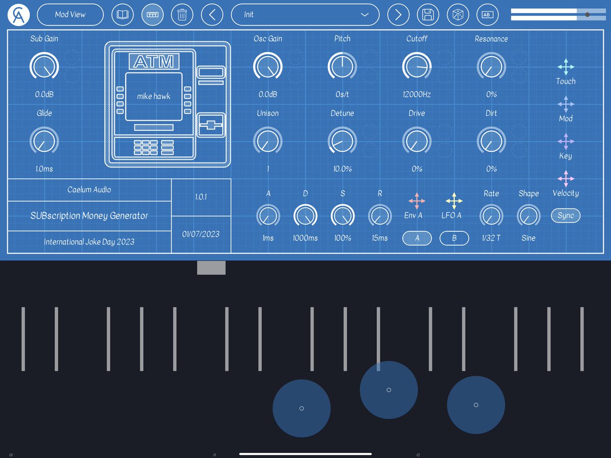Image resolution: width=611 pixels, height=458 pixels.
Task: Click the SUBscription Money Generator title
Action: (x=89, y=215)
